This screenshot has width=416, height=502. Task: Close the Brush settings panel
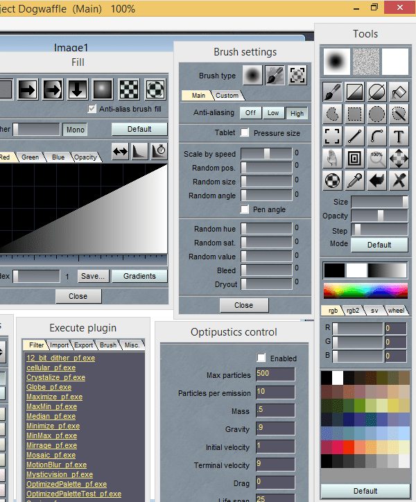click(244, 305)
